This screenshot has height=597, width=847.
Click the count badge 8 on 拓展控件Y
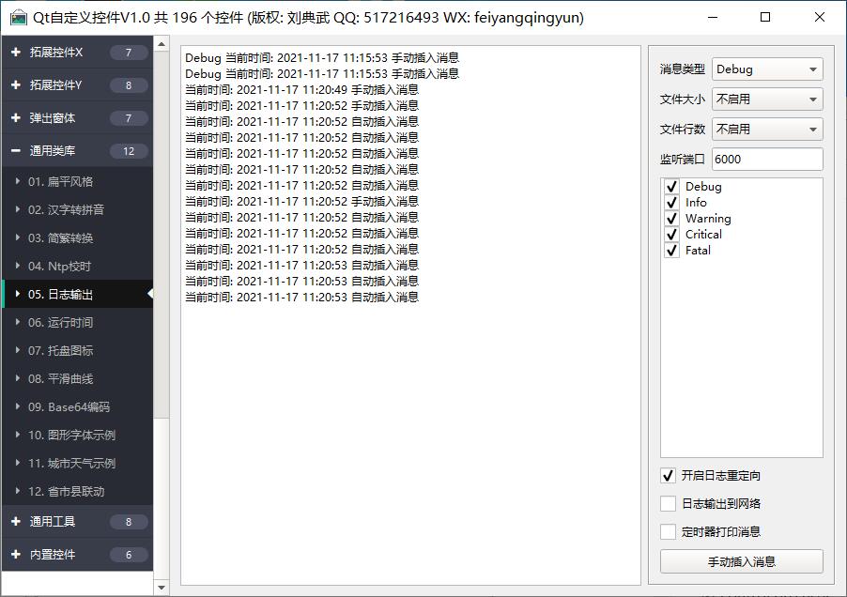(x=129, y=85)
